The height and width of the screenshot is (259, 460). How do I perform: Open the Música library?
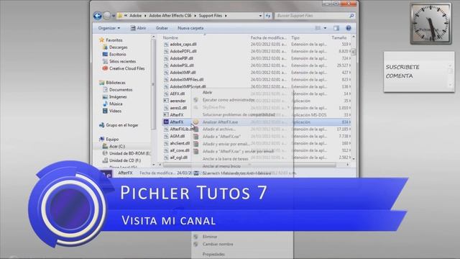[x=116, y=104]
